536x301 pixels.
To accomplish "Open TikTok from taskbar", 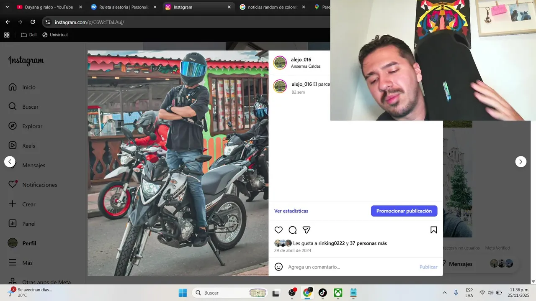I will coord(322,293).
